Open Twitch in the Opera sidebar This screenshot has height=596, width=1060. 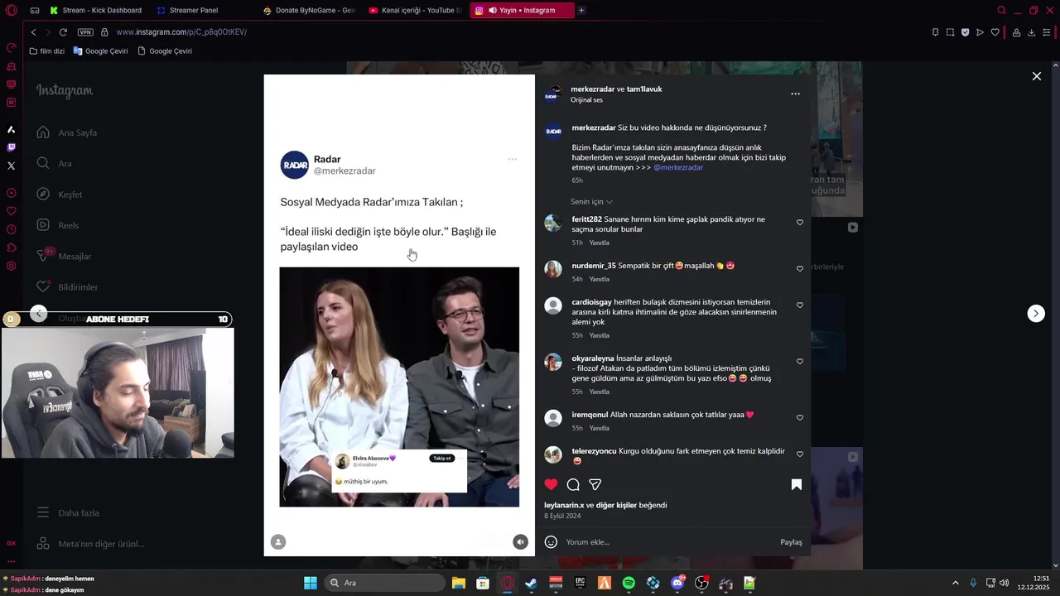pyautogui.click(x=11, y=147)
